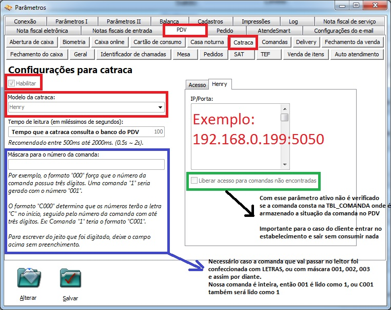Open the Balança tab
This screenshot has height=310, width=391.
coord(169,21)
